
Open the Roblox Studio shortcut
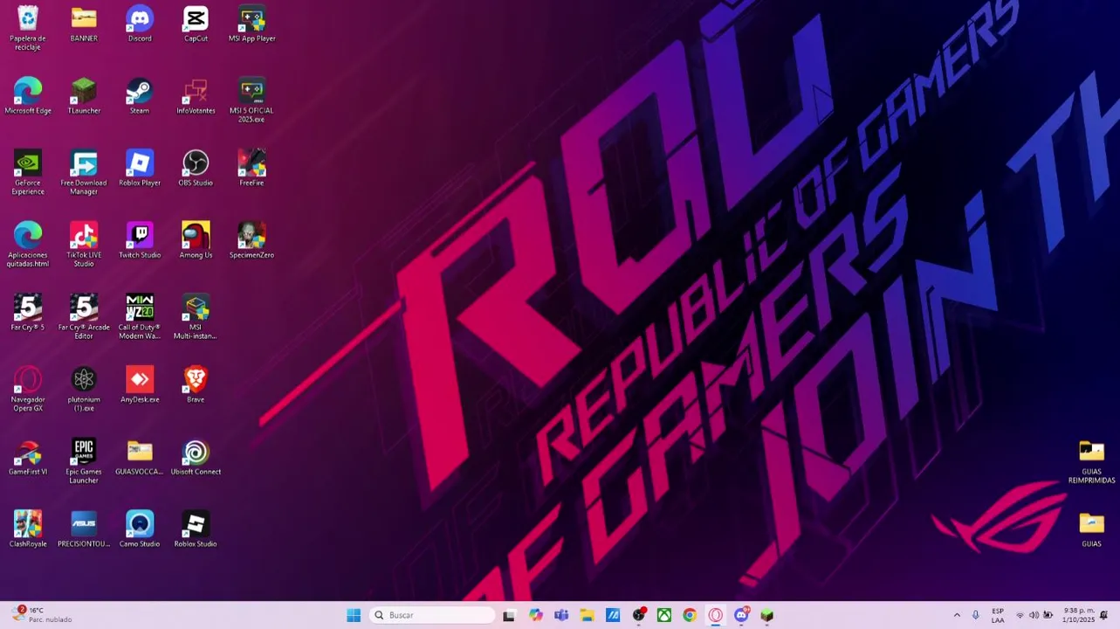(x=196, y=529)
